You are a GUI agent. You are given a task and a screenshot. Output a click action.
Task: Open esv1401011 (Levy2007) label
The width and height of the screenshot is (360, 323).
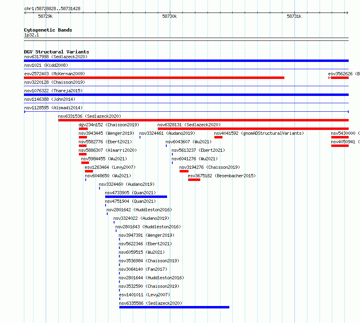pyautogui.click(x=144, y=295)
